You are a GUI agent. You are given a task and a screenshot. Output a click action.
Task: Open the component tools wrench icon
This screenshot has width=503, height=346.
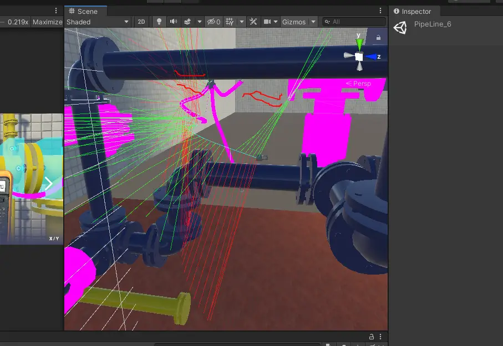click(x=253, y=22)
